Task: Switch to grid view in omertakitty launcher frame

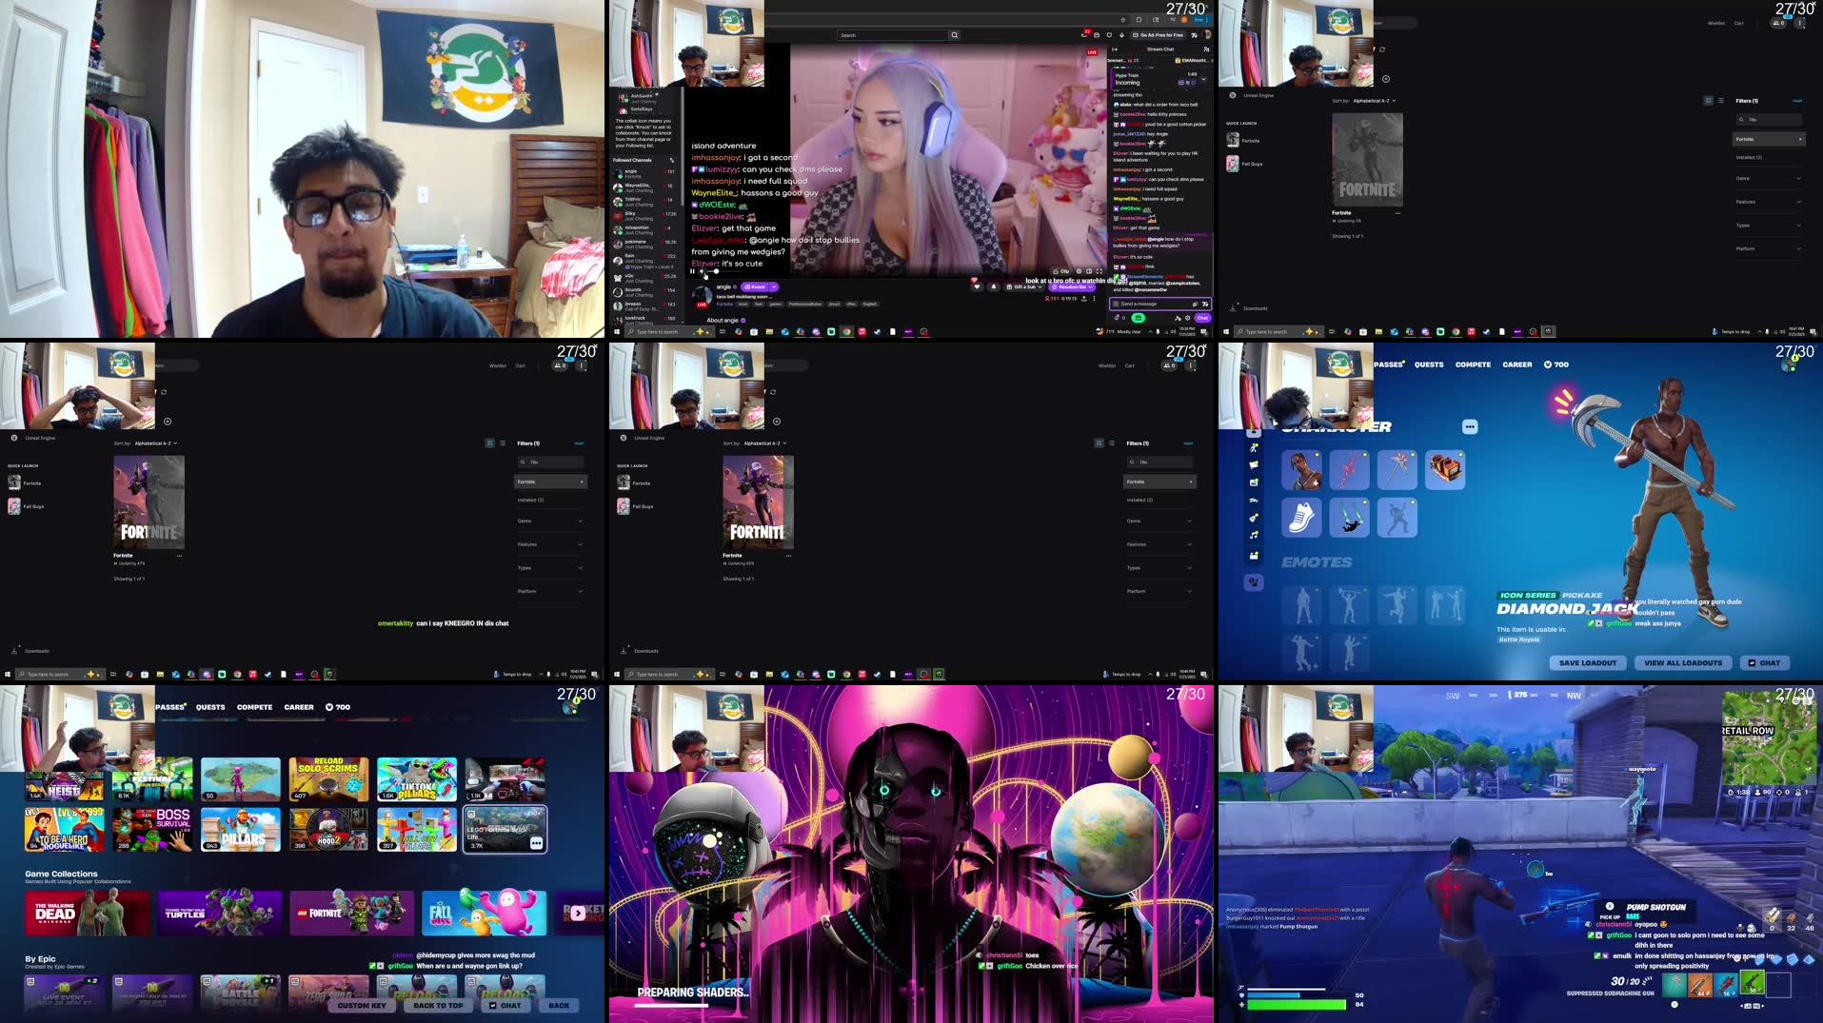Action: (x=490, y=443)
